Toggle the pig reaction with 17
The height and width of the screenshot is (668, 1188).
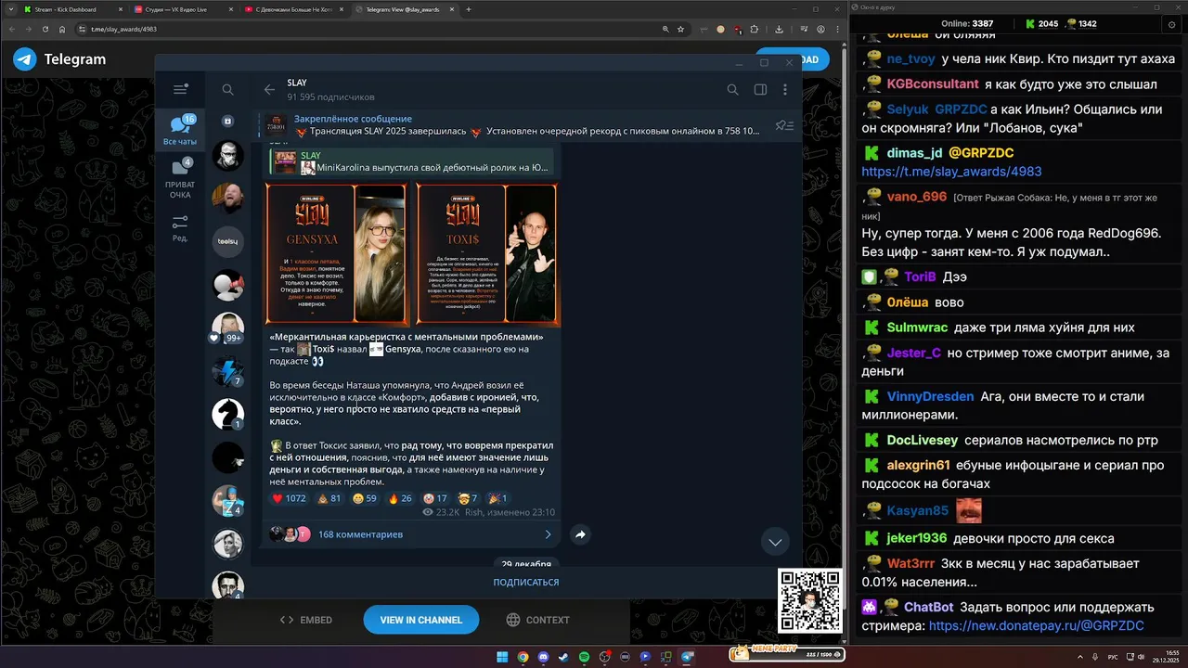(x=435, y=498)
